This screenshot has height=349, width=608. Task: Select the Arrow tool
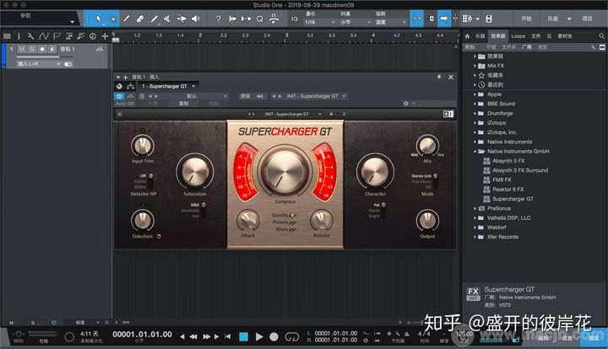(99, 19)
